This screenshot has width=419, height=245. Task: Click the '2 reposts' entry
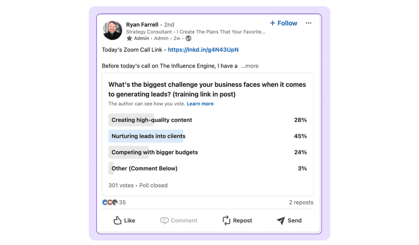coord(301,202)
